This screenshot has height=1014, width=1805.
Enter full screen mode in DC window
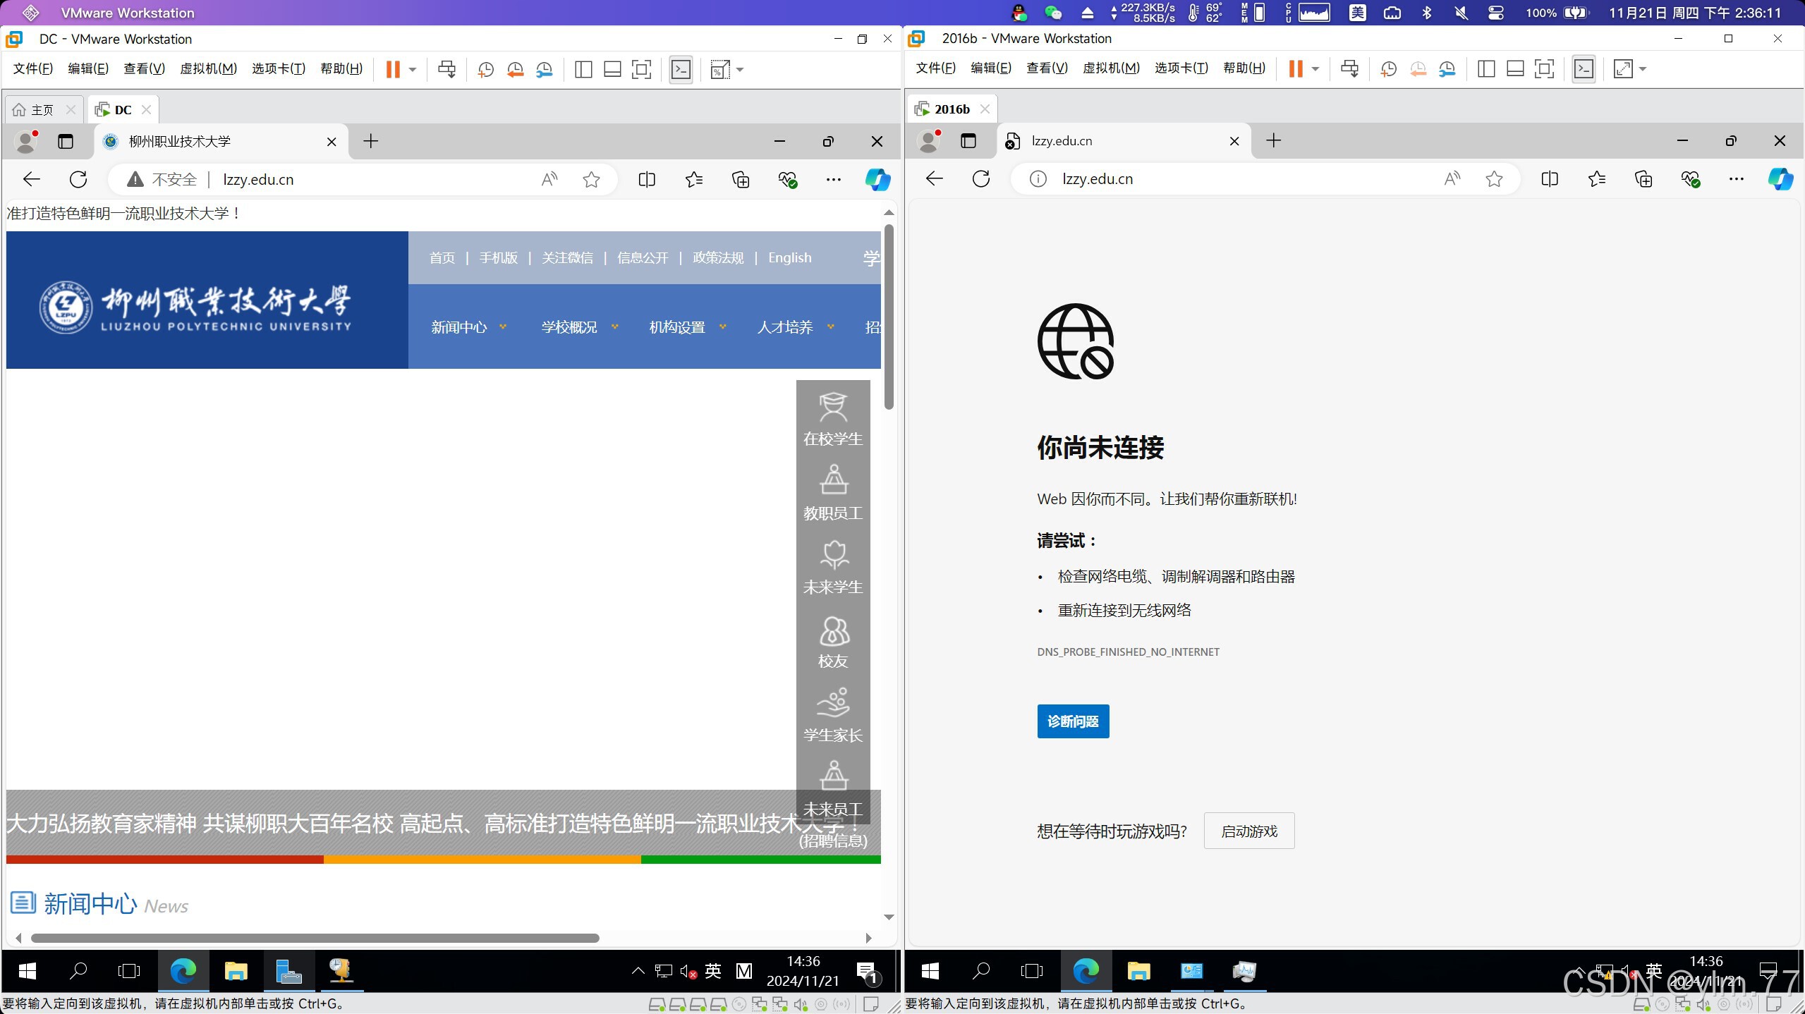pyautogui.click(x=641, y=69)
